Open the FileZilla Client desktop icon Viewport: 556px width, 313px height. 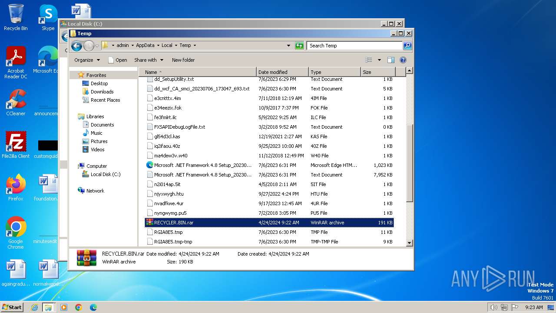(16, 145)
